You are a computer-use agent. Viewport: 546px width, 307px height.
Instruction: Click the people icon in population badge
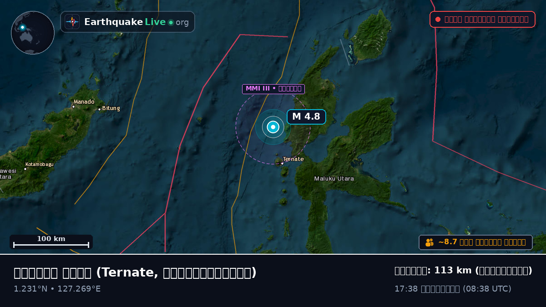pyautogui.click(x=430, y=242)
